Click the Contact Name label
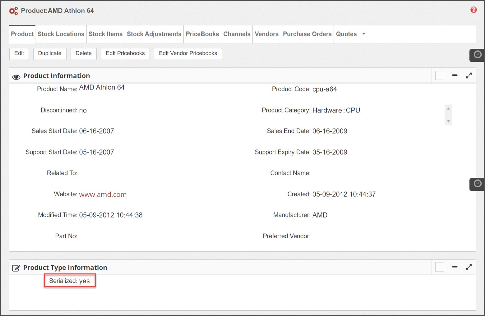Screen dimensions: 485x316 tap(290, 173)
